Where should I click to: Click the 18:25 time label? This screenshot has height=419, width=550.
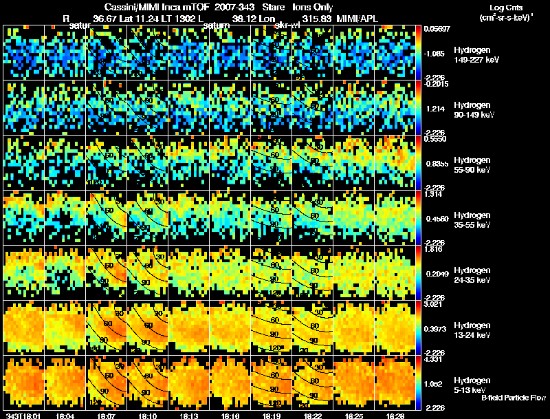(354, 416)
